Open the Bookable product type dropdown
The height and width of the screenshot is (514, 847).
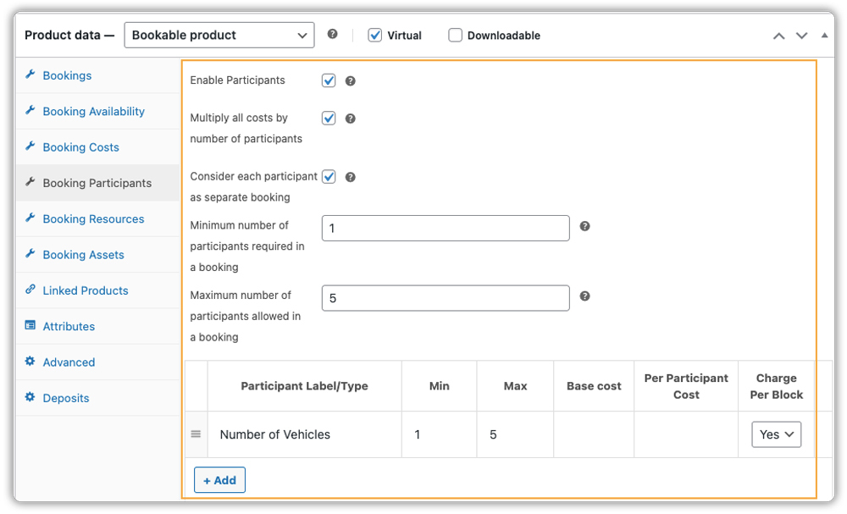219,36
